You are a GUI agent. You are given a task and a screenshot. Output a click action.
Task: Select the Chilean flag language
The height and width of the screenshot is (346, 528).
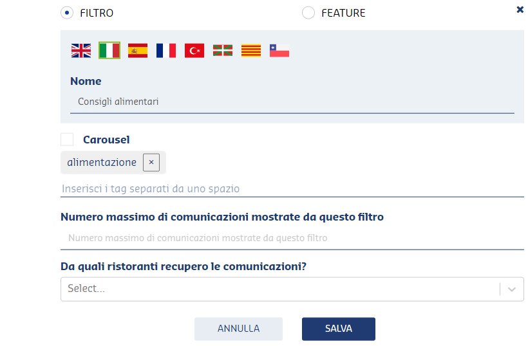(x=279, y=51)
